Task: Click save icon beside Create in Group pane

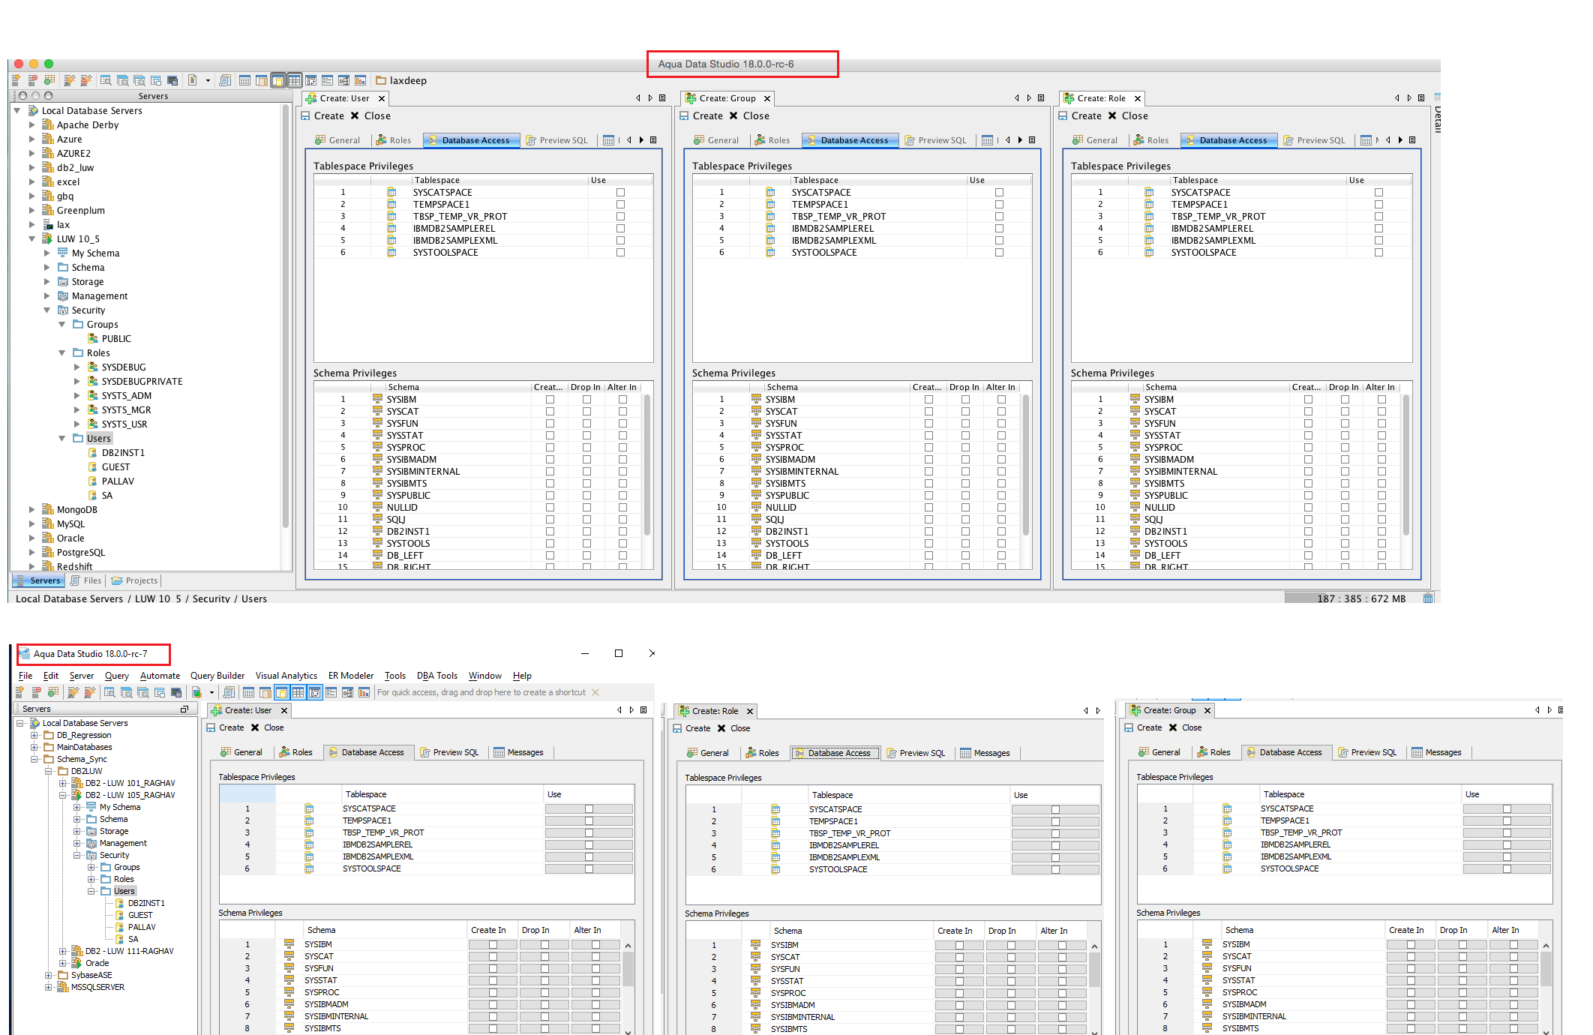Action: click(x=684, y=116)
